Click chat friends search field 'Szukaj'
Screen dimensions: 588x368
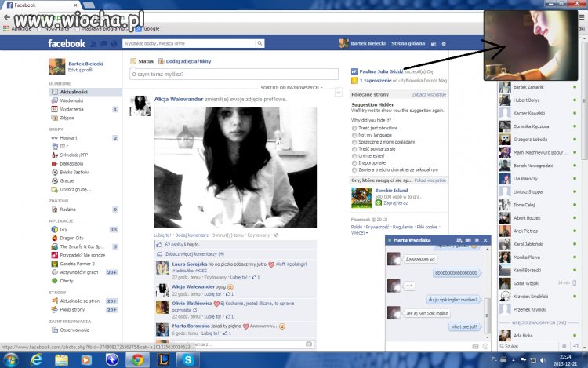pos(528,346)
